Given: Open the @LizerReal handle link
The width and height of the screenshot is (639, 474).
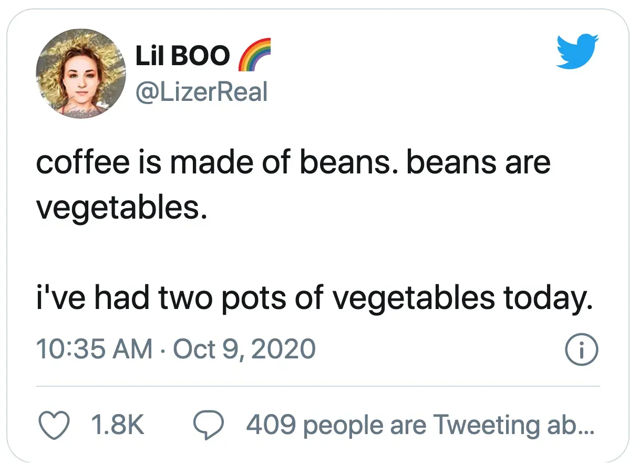Looking at the screenshot, I should (x=201, y=92).
